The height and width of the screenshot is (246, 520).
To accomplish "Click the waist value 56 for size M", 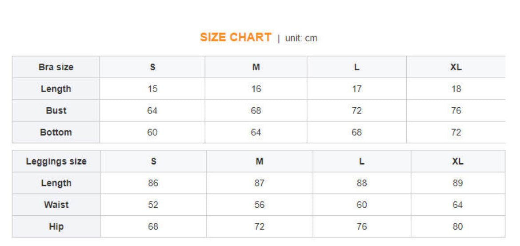I will point(260,205).
